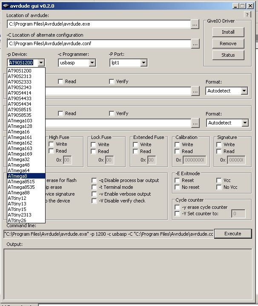The width and height of the screenshot is (258, 306).
Task: Check High Fuse Write
Action: 51,144
